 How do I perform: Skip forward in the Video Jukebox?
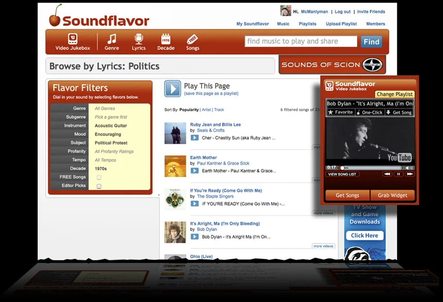pos(410,174)
